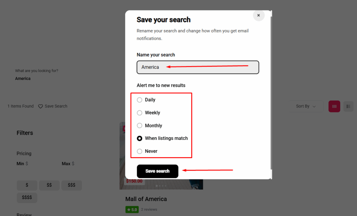
Task: Set alerts to Never
Action: click(139, 151)
